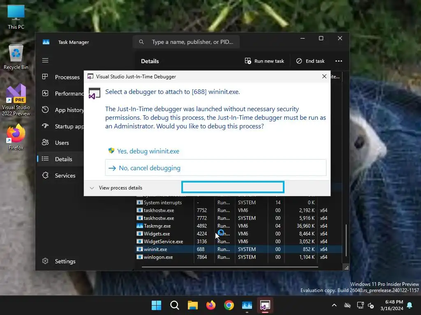Viewport: 421px width, 315px height.
Task: Expand View process details chevron
Action: pyautogui.click(x=92, y=188)
